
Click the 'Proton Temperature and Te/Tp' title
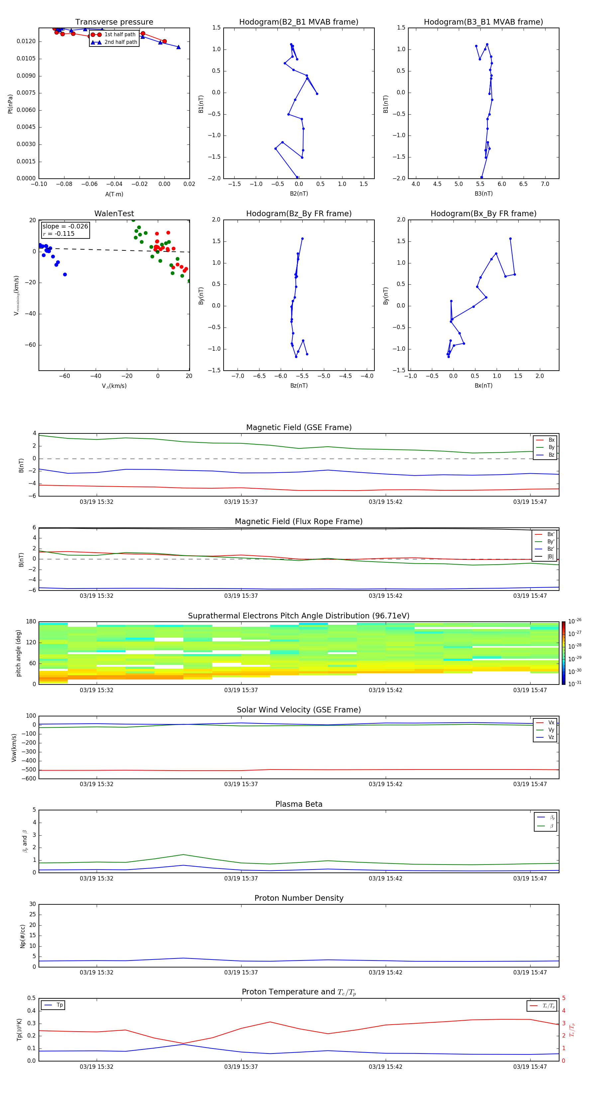point(299,992)
